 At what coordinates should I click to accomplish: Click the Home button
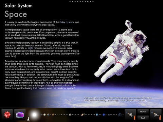coord(143,112)
